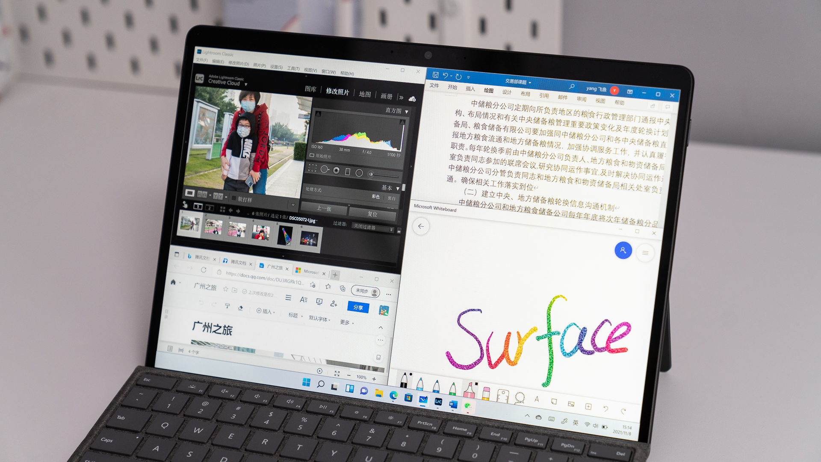
Task: Click the Edge refresh button
Action: (x=204, y=270)
